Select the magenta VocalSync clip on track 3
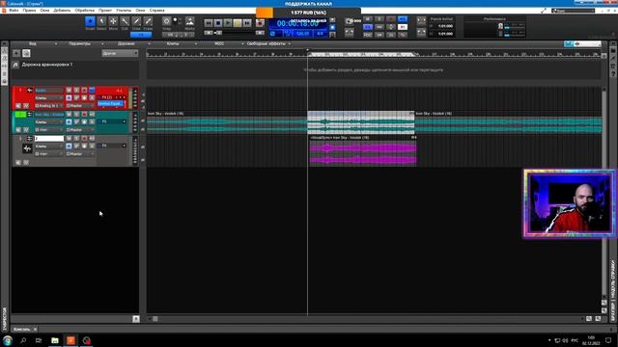The height and width of the screenshot is (347, 618). point(363,151)
